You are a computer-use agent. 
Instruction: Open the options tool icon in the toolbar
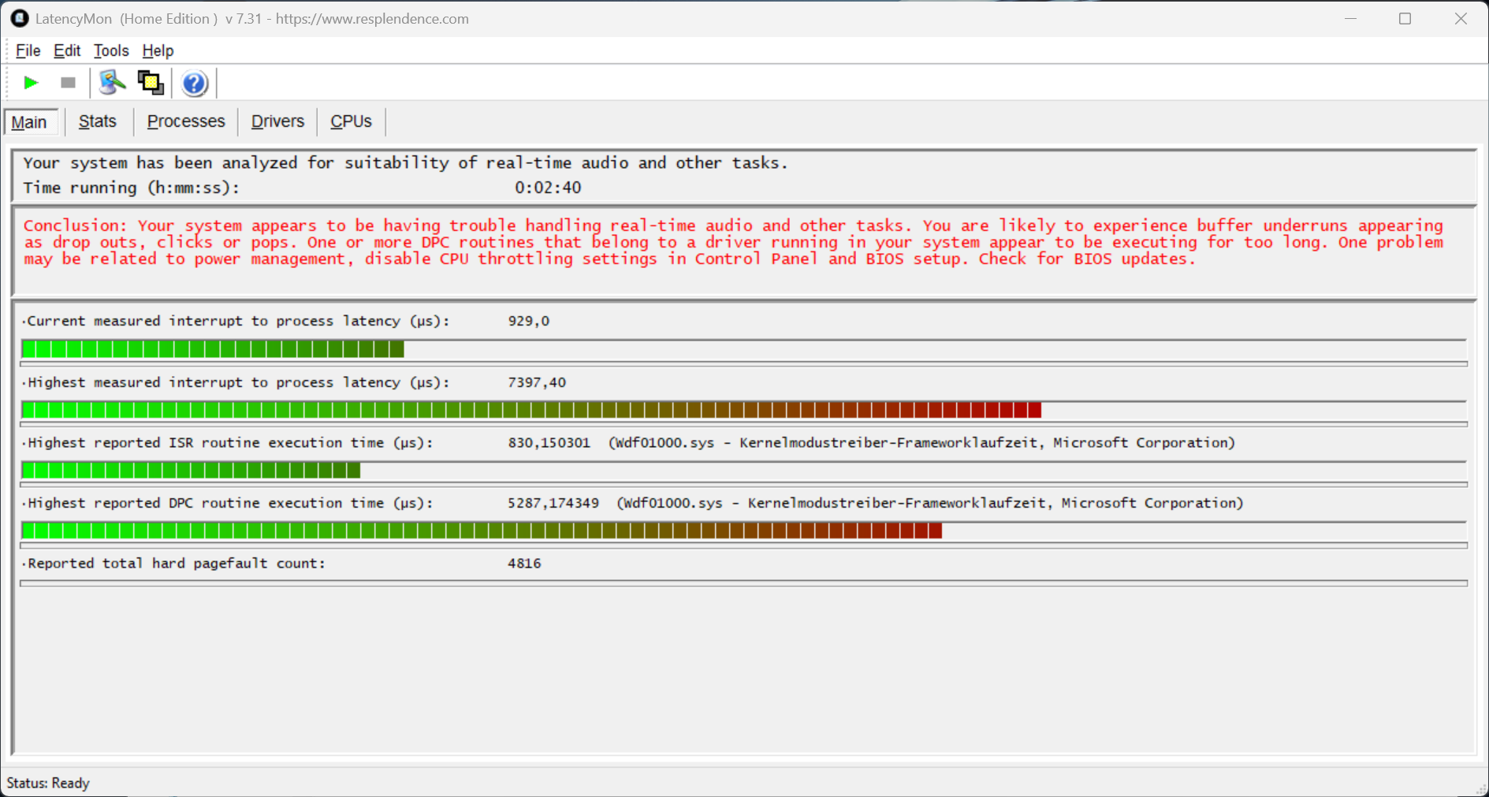pos(113,83)
